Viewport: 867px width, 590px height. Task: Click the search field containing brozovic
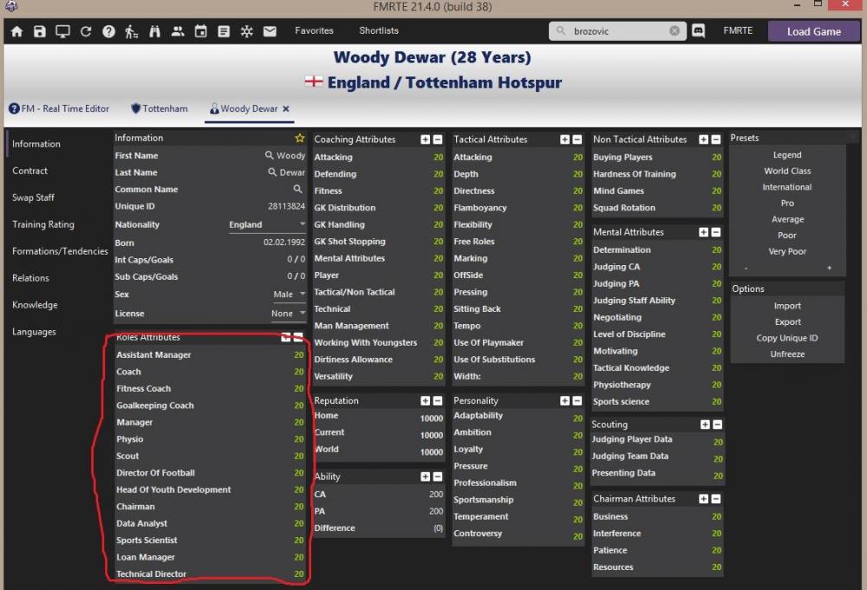(616, 31)
